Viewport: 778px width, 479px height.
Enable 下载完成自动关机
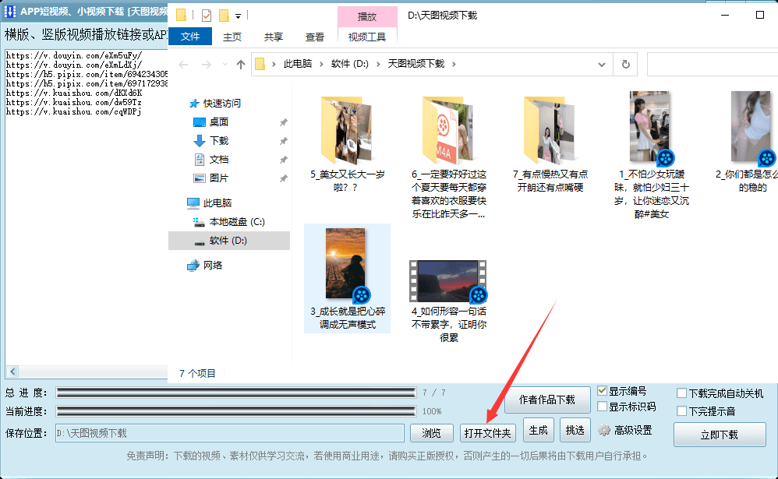681,393
